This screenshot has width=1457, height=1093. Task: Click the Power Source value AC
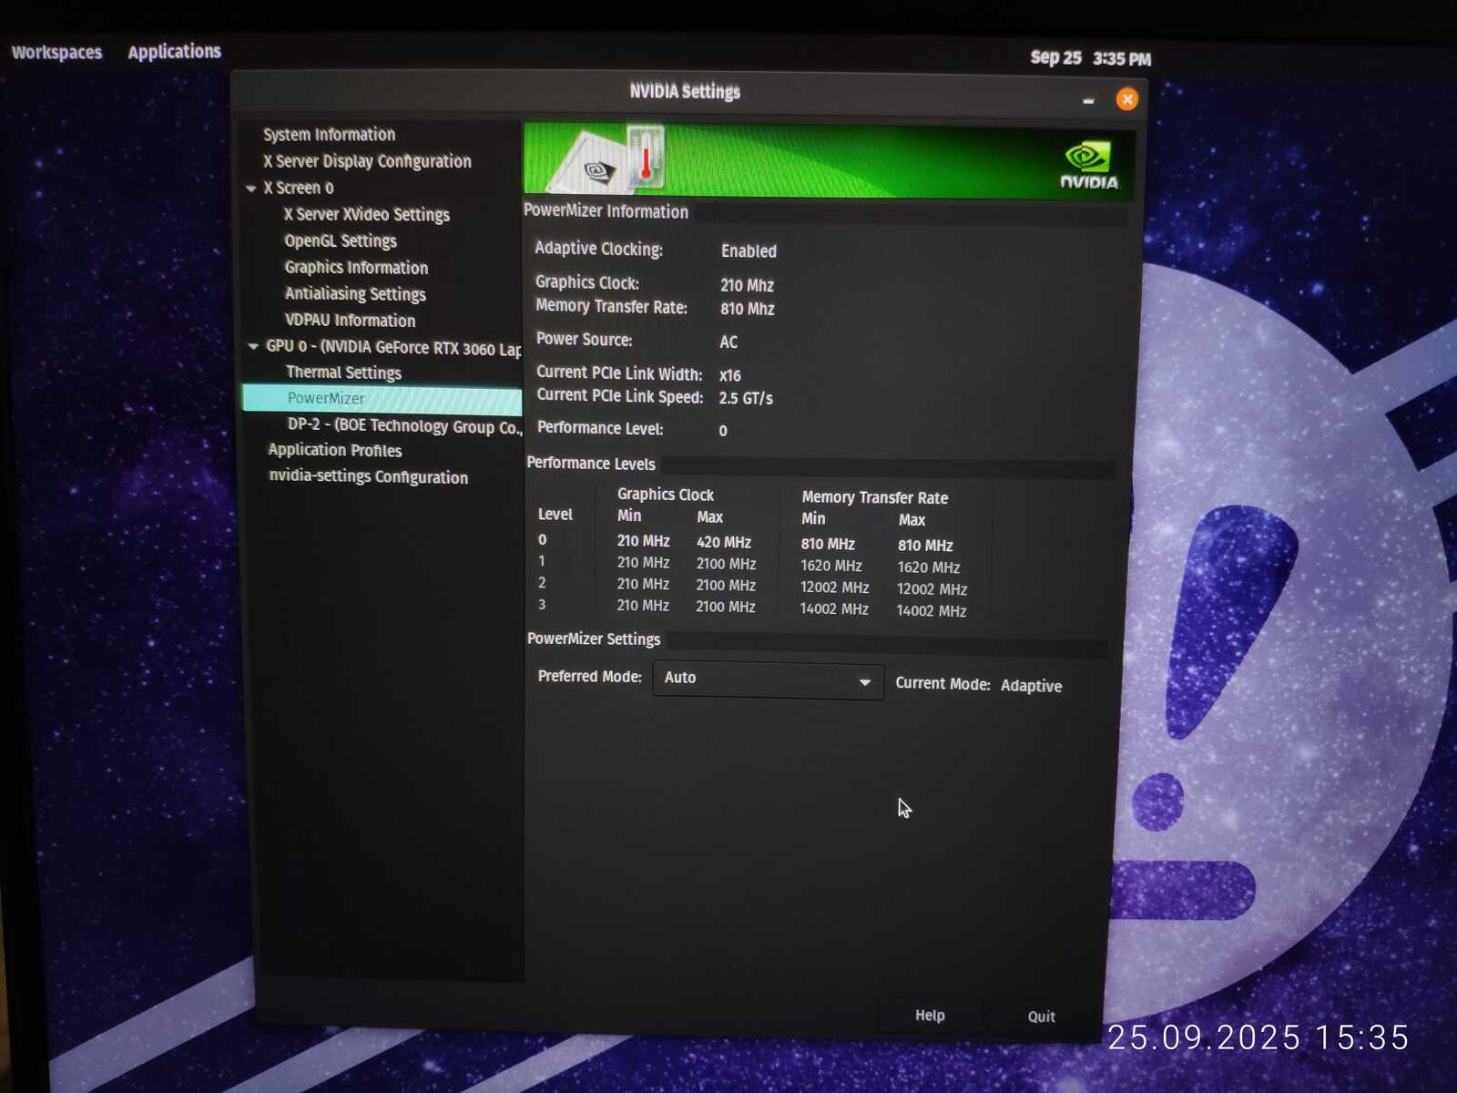[728, 342]
